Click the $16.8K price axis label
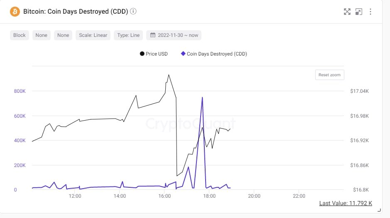 [361, 190]
